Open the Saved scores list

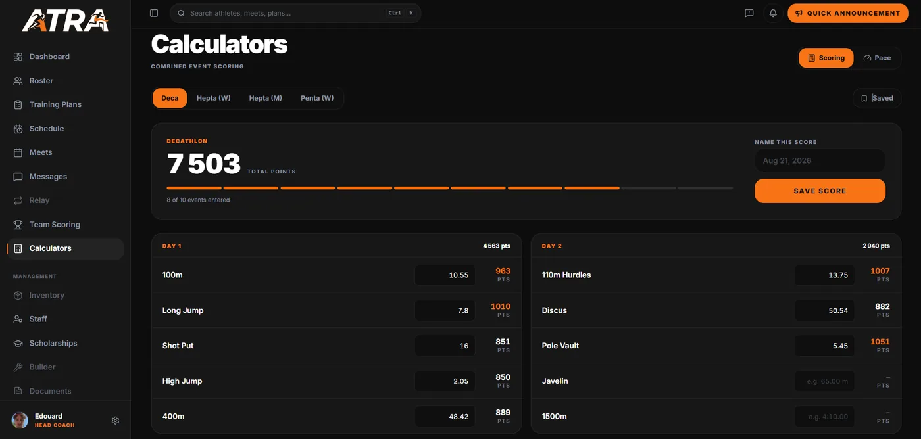point(877,99)
